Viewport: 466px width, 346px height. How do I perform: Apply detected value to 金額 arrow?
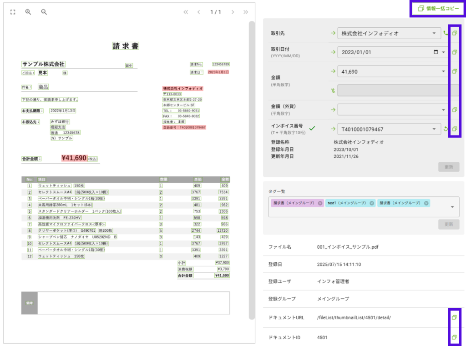333,71
